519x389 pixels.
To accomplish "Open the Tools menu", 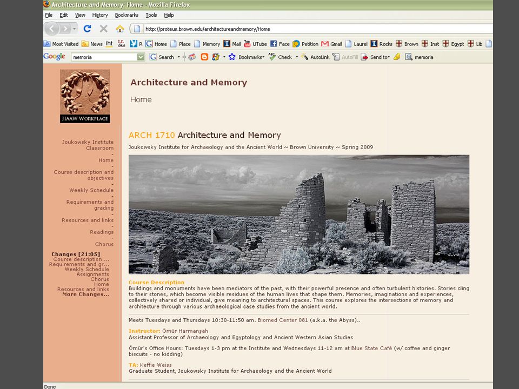I will tap(151, 15).
